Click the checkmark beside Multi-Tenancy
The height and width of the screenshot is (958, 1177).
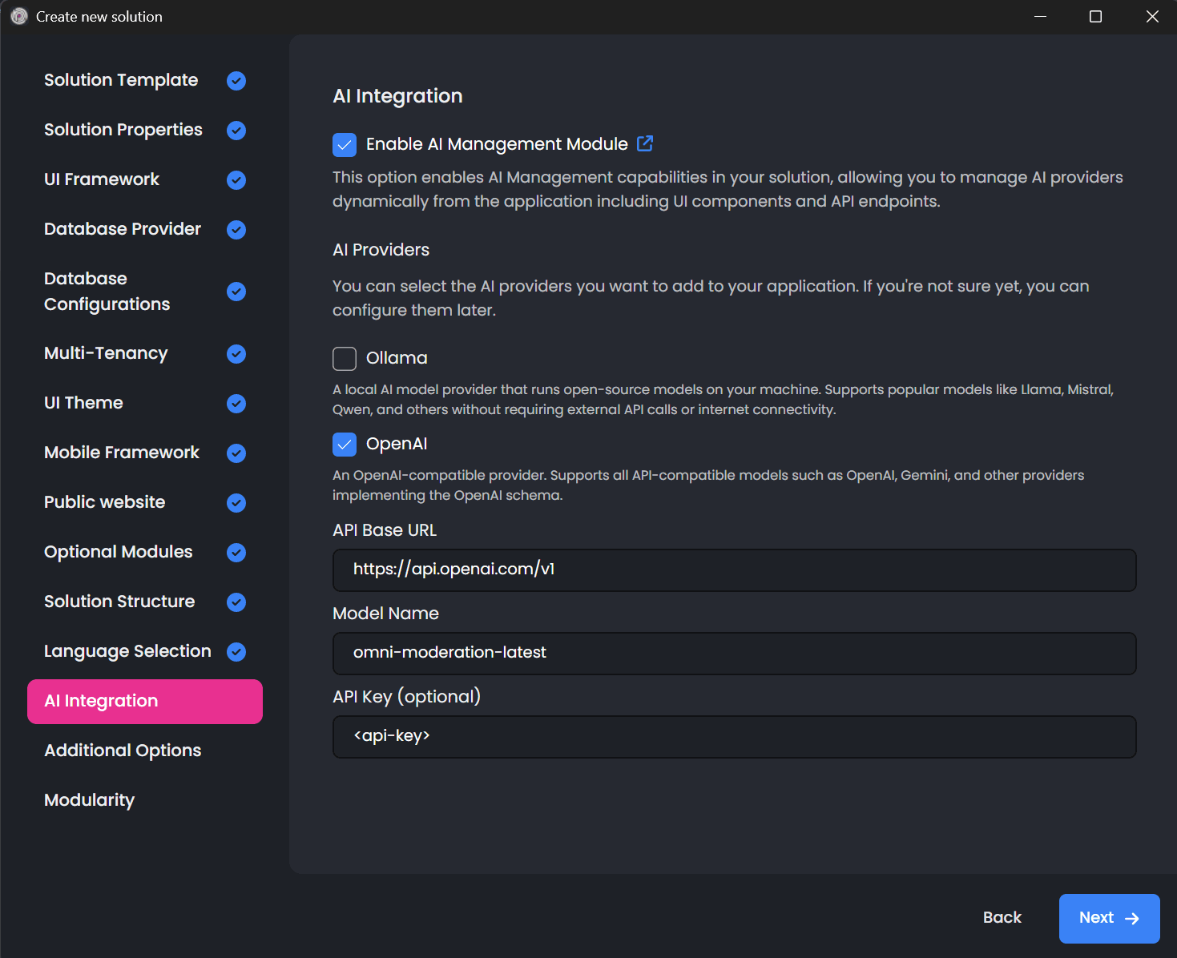click(x=236, y=354)
